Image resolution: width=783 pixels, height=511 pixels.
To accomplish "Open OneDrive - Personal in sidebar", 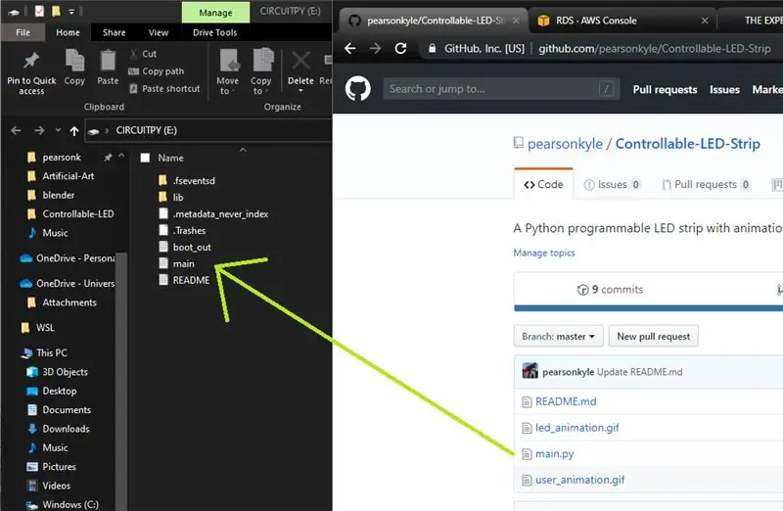I will (67, 258).
